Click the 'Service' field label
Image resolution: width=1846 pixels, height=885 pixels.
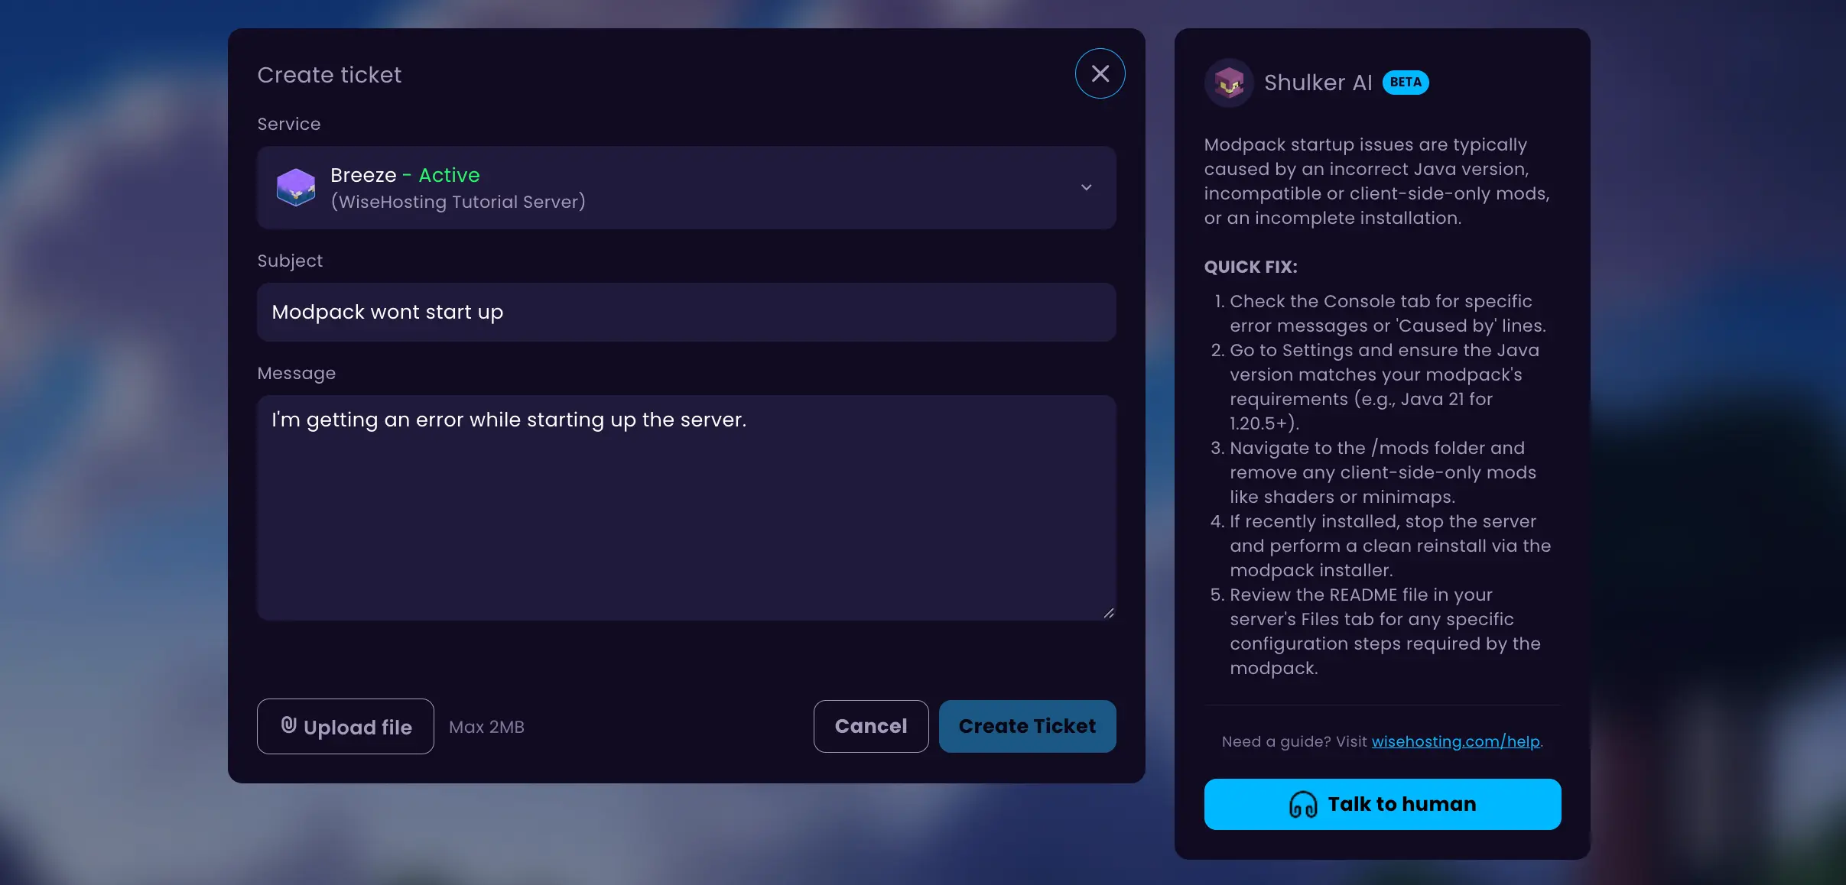pos(288,124)
